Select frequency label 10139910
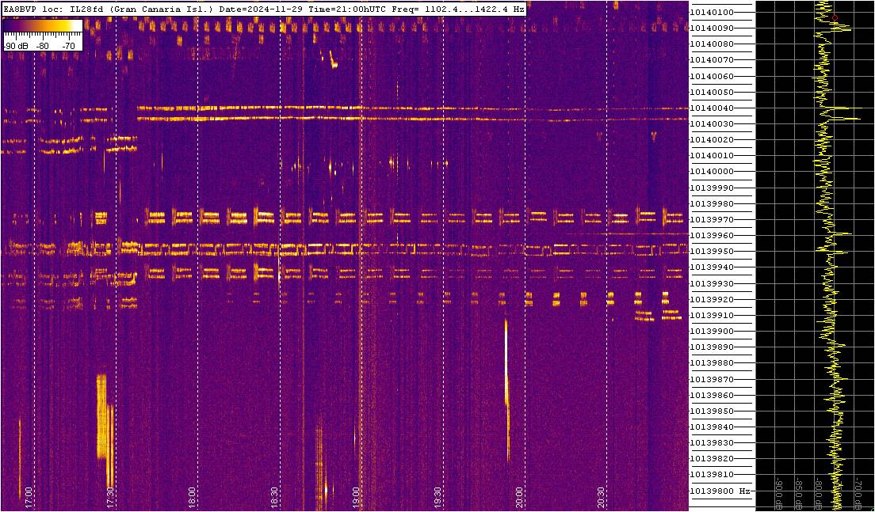The height and width of the screenshot is (512, 875). pyautogui.click(x=712, y=315)
